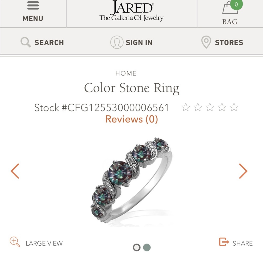The image size is (263, 263).
Task: Select the Color Stone Ring title
Action: [x=131, y=88]
